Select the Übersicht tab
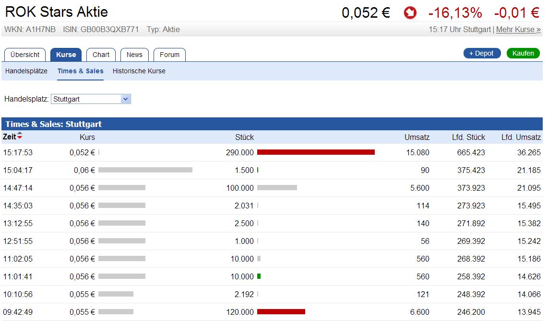The height and width of the screenshot is (321, 548). pyautogui.click(x=24, y=55)
